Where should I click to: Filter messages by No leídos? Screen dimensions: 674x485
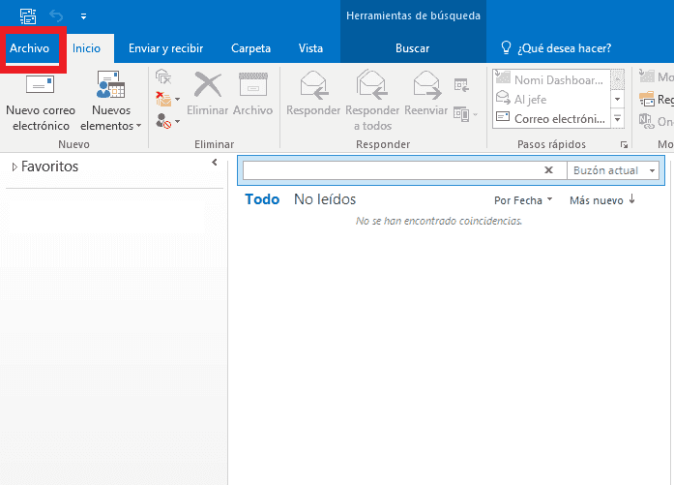(325, 199)
